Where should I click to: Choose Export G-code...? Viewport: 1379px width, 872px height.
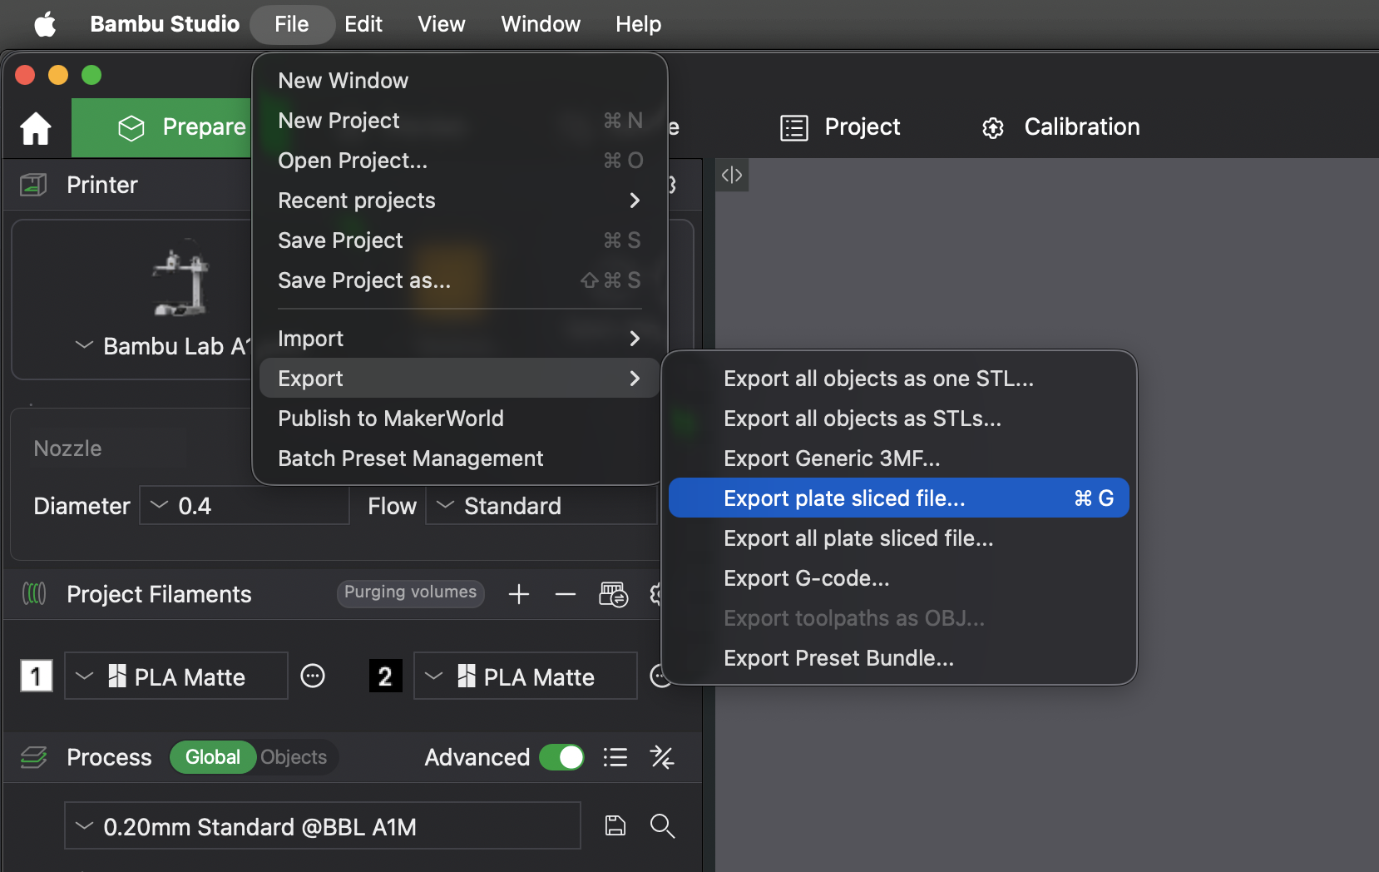tap(899, 578)
